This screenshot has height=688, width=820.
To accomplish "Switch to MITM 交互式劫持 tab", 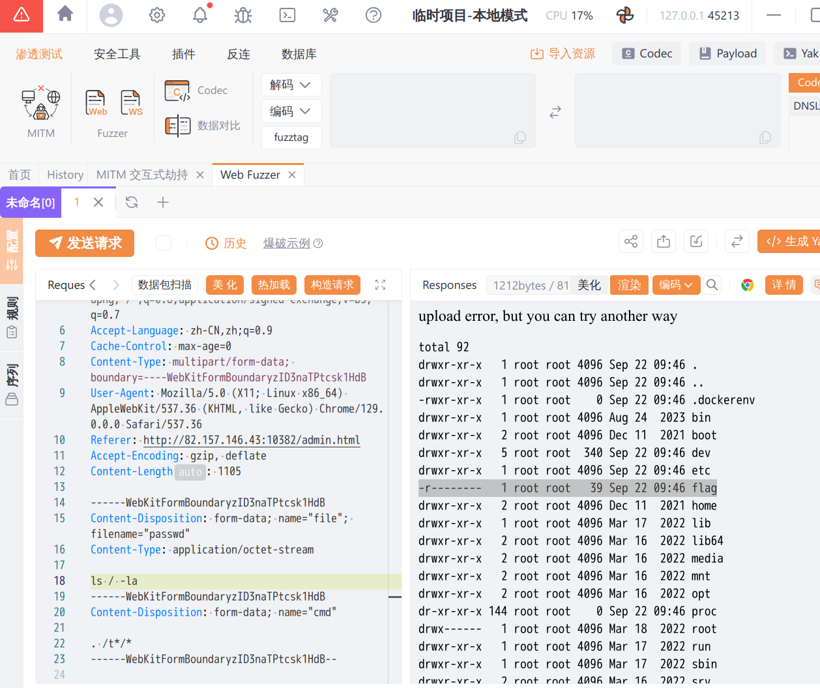I will click(x=142, y=175).
